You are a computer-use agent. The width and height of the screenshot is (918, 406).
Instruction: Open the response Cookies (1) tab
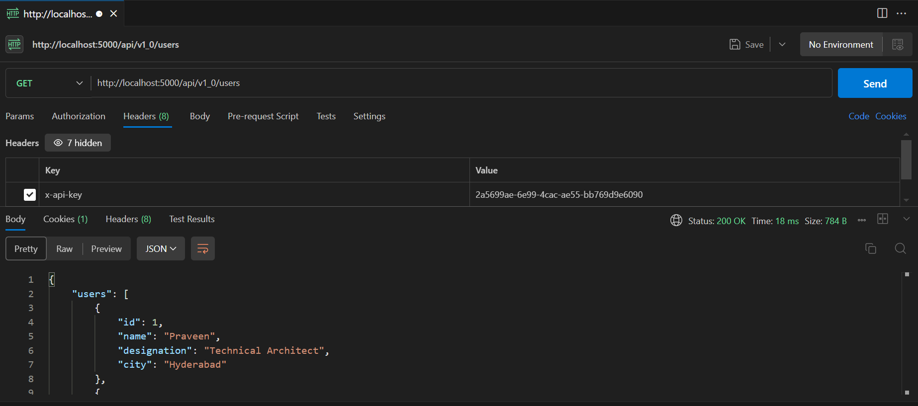click(x=66, y=219)
